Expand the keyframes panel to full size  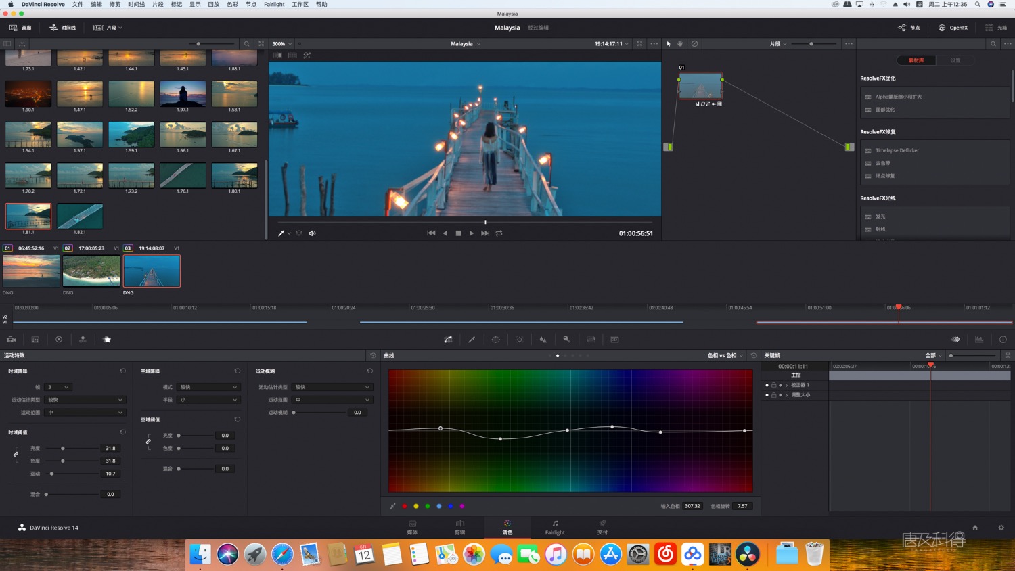[x=1008, y=355]
